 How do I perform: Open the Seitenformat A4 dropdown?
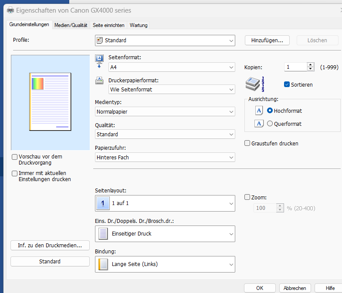coord(172,67)
